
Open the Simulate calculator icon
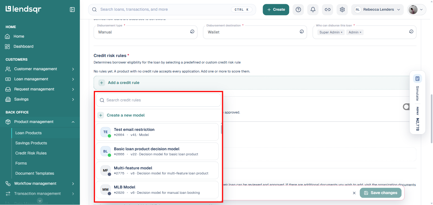(417, 79)
